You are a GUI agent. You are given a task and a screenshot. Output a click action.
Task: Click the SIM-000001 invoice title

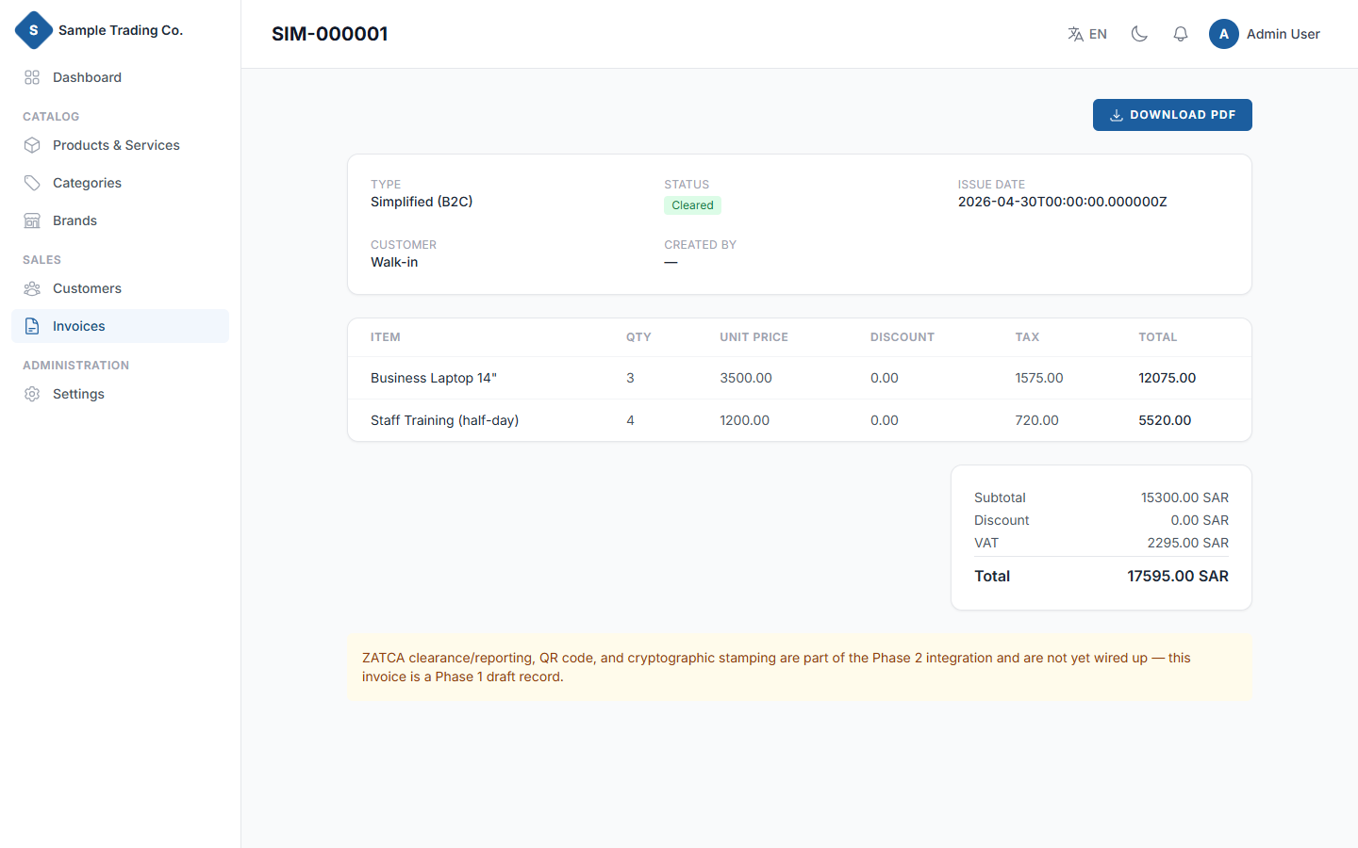coord(330,34)
